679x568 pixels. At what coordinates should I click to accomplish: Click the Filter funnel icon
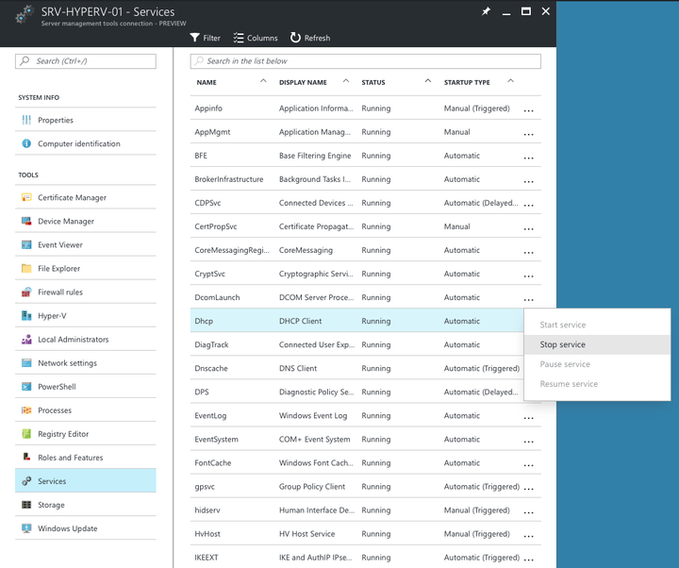195,38
